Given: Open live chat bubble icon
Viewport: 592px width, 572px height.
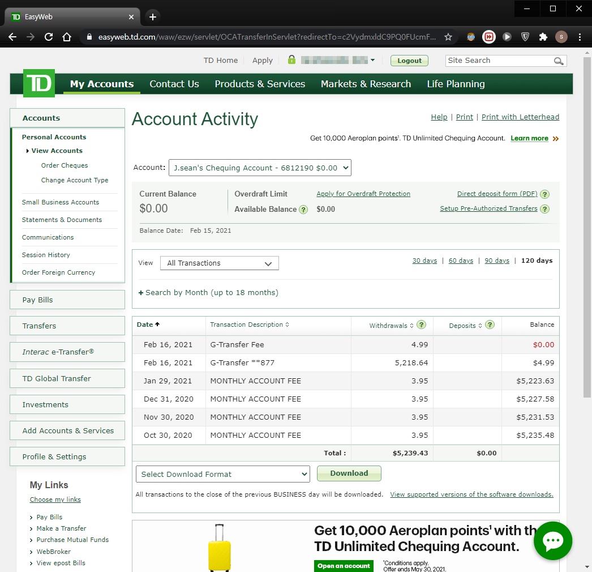Looking at the screenshot, I should click(x=553, y=541).
